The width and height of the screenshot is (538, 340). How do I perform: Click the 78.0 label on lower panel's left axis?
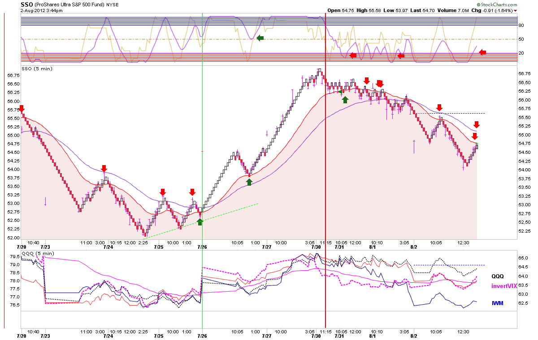[14, 281]
